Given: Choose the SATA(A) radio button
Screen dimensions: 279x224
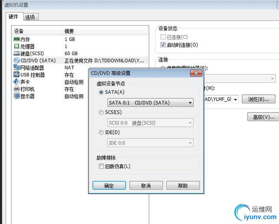Looking at the screenshot, I should click(101, 92).
